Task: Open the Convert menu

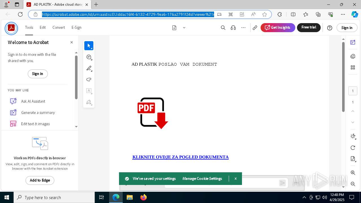Action: [x=59, y=28]
